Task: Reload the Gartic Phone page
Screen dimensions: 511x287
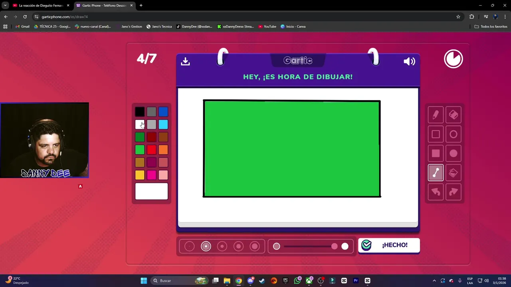Action: click(x=25, y=17)
